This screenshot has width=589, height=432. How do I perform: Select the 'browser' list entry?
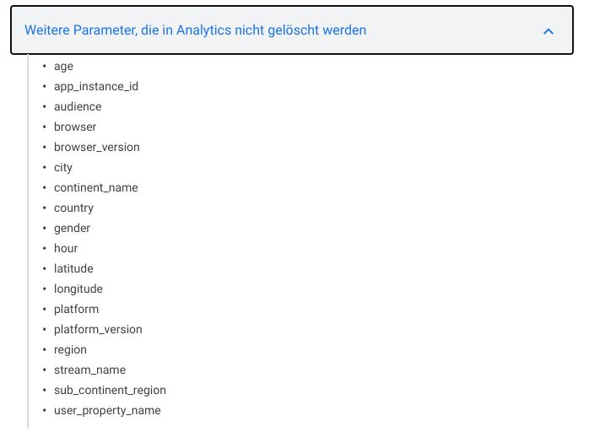point(75,127)
